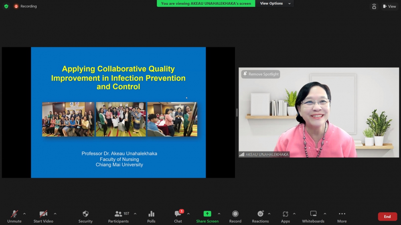Expand the Reactions options arrow
This screenshot has width=401, height=225.
tap(269, 214)
